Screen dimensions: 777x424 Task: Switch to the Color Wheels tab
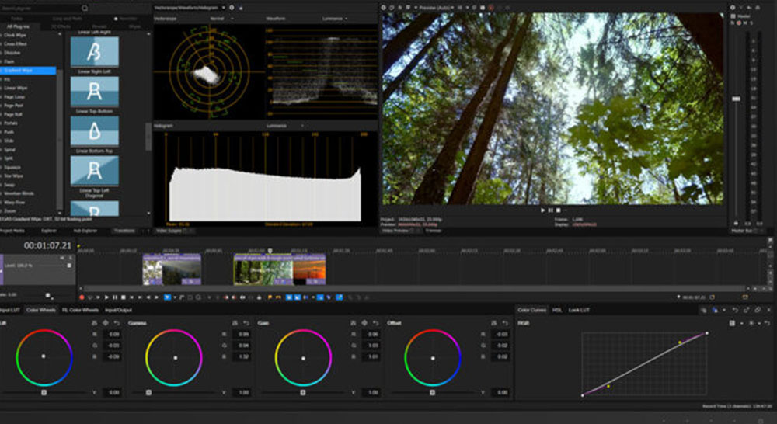click(x=40, y=310)
